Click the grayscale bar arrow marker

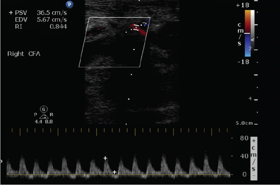point(252,40)
